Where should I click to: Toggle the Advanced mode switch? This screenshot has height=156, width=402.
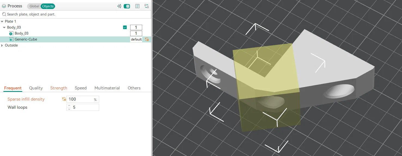click(x=127, y=6)
